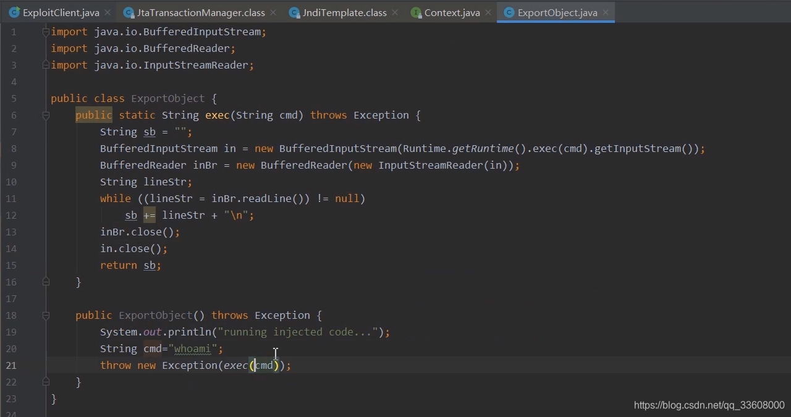Select the ExportObject.java tab
Viewport: 791px width, 417px height.
click(x=557, y=12)
